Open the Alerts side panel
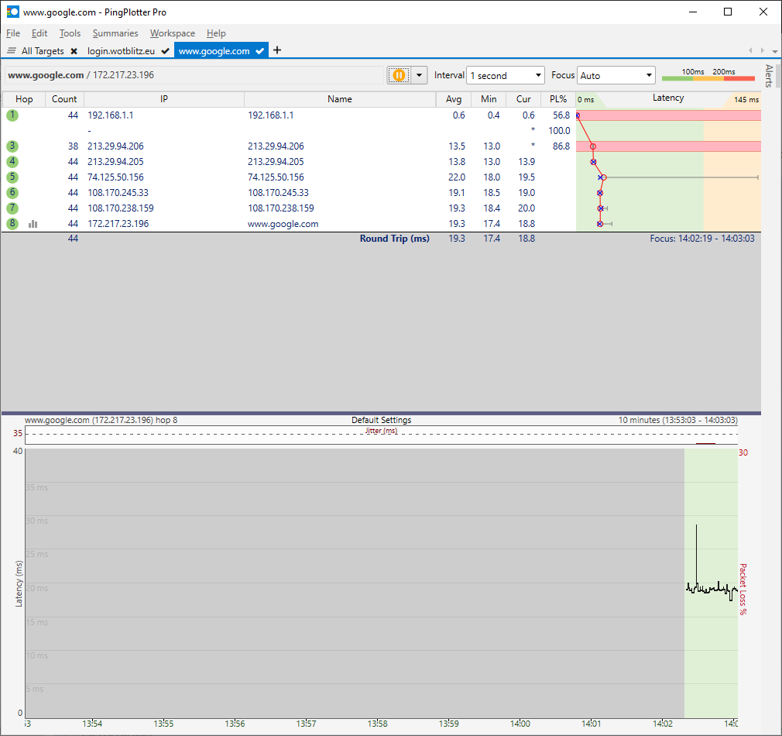 point(769,76)
